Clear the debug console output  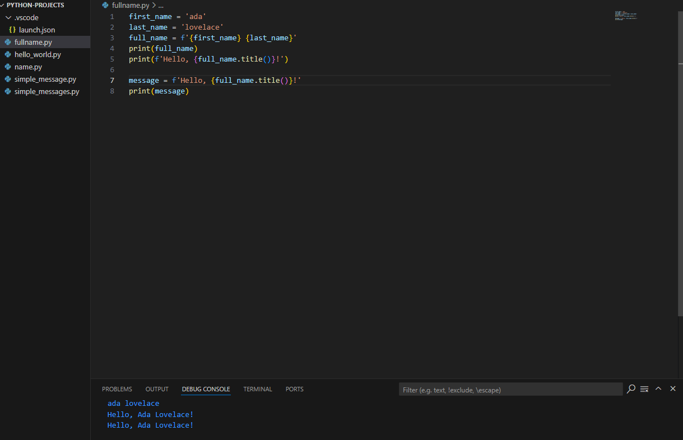[x=644, y=388]
